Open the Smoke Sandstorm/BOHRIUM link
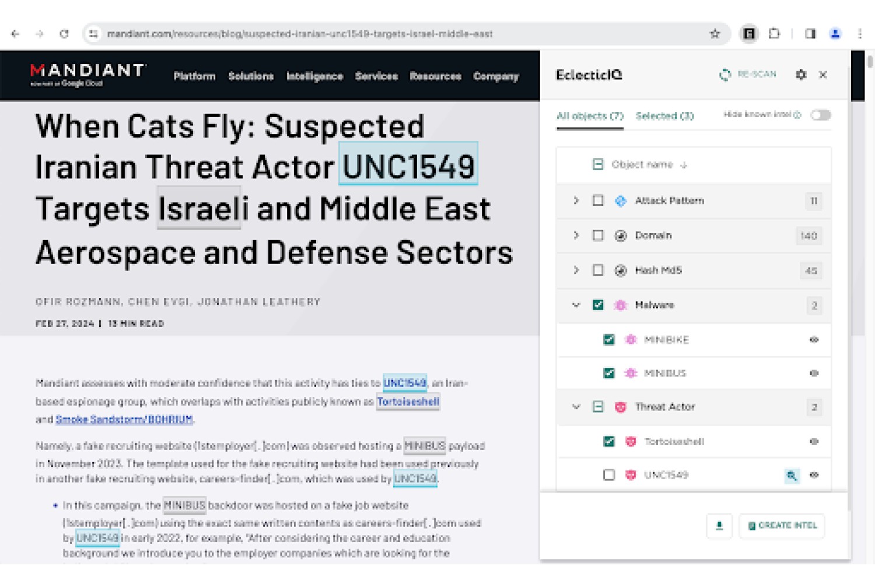 (x=124, y=419)
